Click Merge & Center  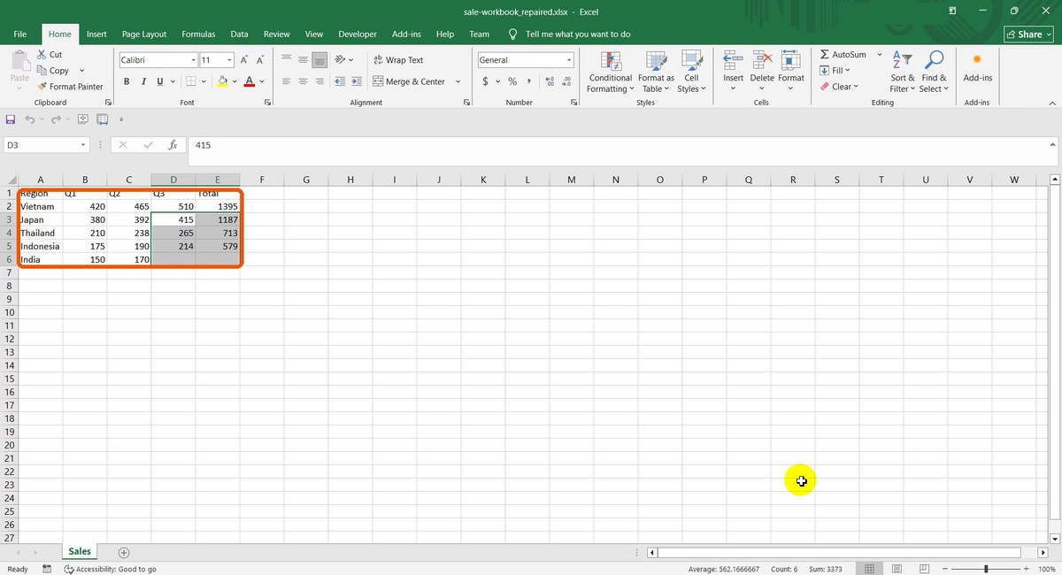point(409,81)
